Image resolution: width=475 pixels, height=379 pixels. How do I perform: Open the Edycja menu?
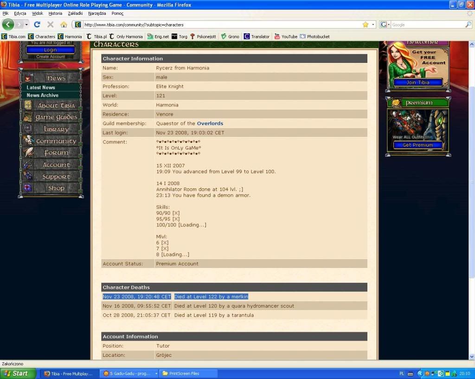pyautogui.click(x=20, y=13)
